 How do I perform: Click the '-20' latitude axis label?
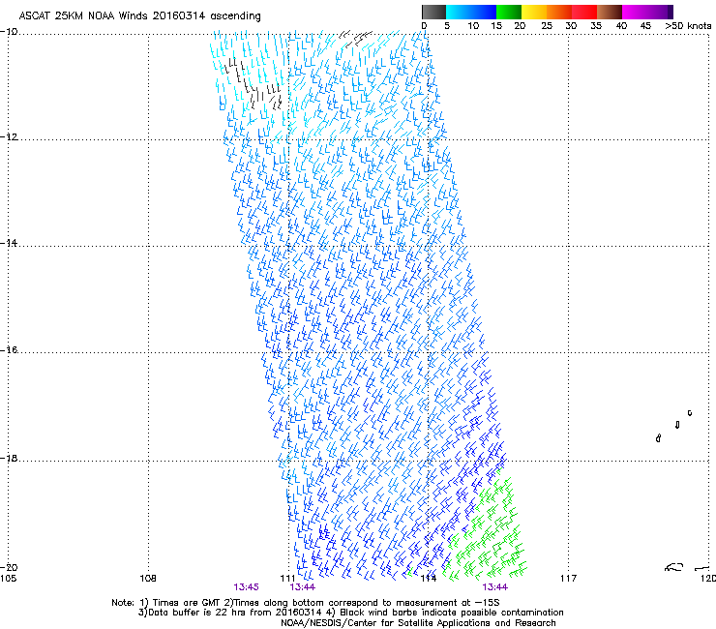[9, 567]
